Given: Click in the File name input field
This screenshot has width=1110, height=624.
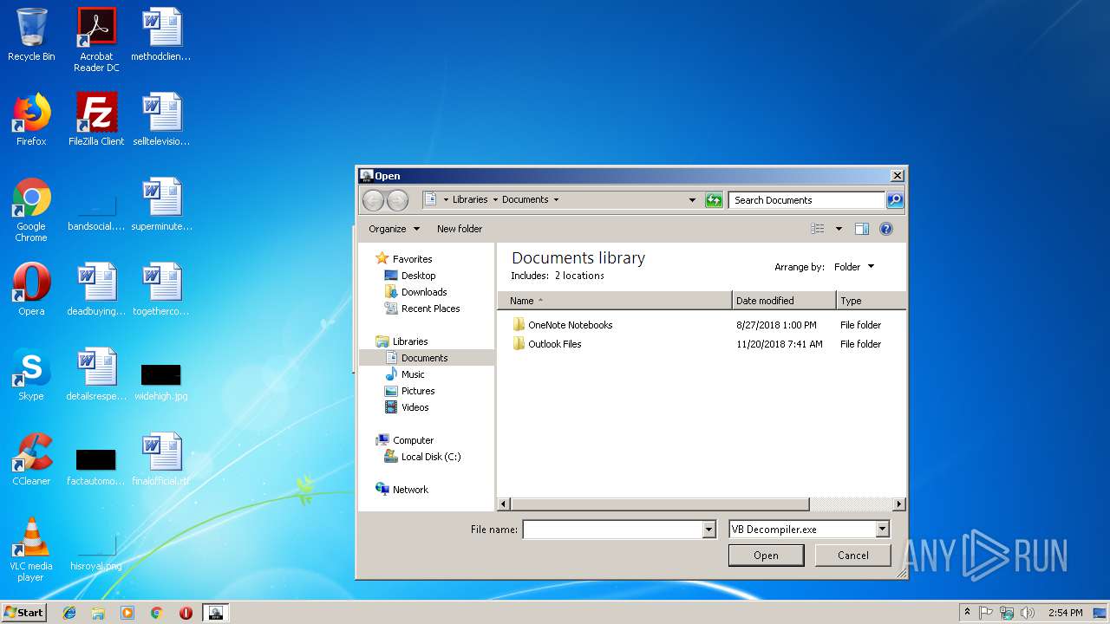Looking at the screenshot, I should (612, 530).
